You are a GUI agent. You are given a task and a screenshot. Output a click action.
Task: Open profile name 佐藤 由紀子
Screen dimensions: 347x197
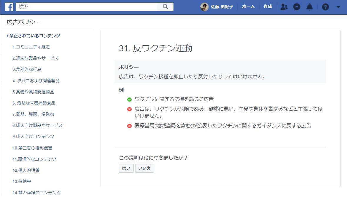(x=222, y=7)
